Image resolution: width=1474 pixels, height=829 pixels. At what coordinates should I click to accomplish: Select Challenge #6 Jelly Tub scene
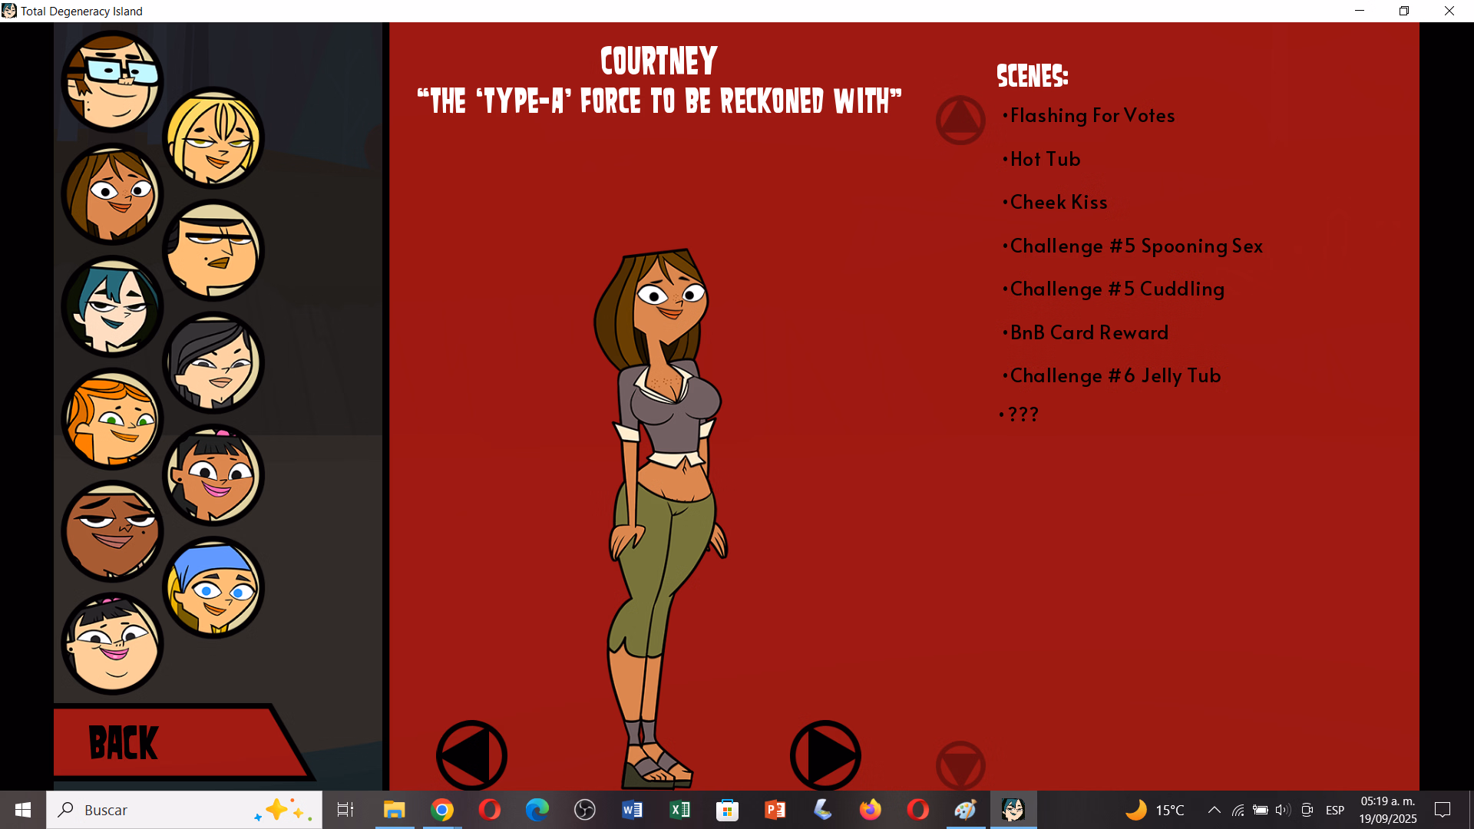click(1115, 376)
